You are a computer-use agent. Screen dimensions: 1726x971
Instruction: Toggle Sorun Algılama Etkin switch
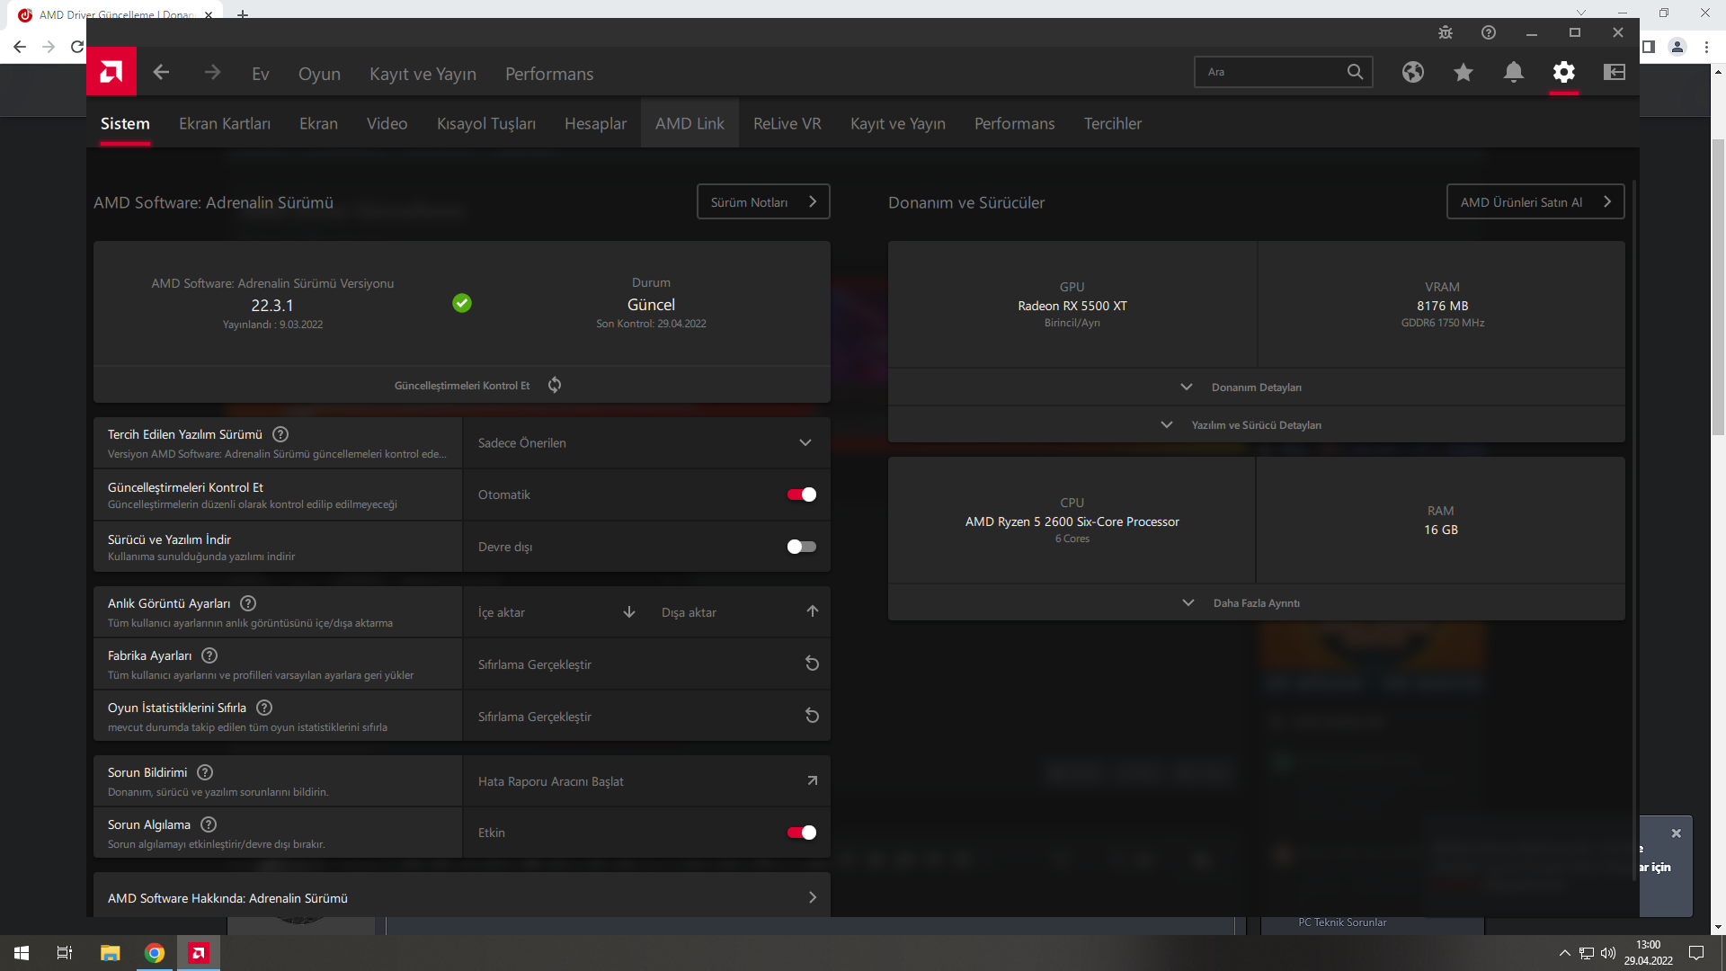click(x=801, y=833)
